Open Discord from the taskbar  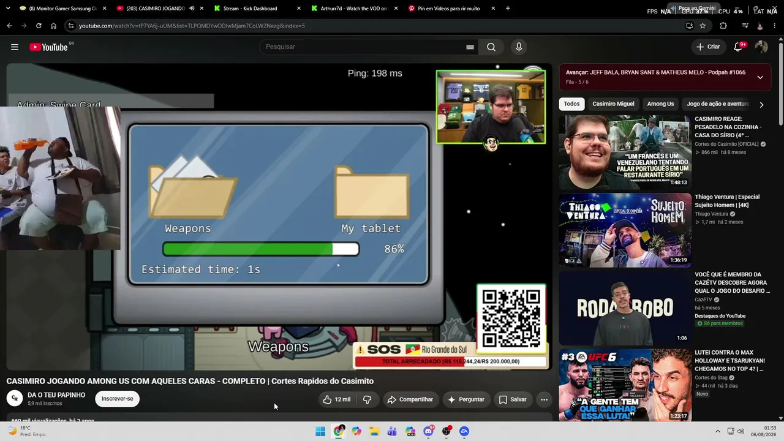tap(429, 431)
